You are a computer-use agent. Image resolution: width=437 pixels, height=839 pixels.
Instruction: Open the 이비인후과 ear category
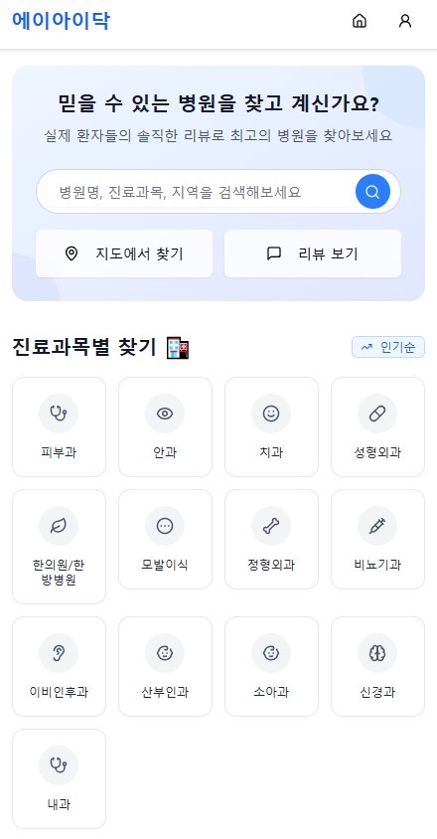(59, 666)
